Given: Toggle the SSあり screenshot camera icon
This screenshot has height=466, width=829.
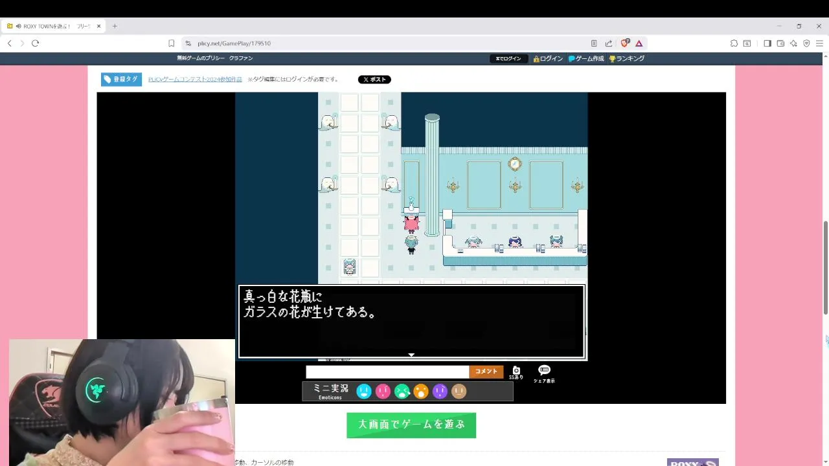Looking at the screenshot, I should [x=516, y=372].
